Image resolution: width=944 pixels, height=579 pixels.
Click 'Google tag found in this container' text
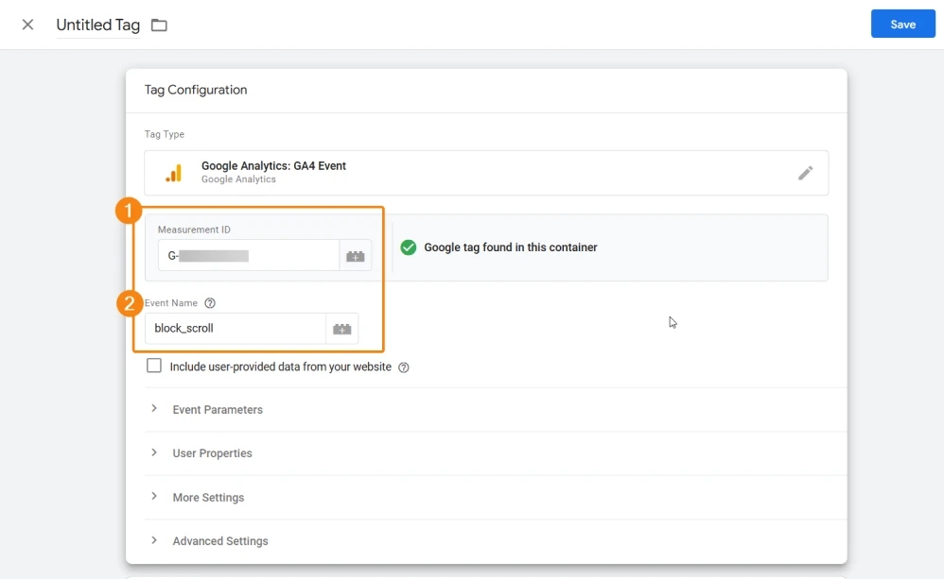tap(511, 247)
